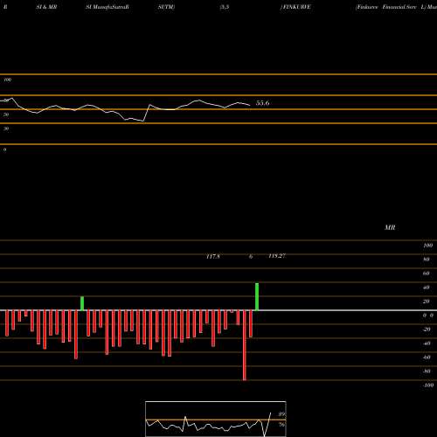Click the -100 label on the MR axis
The width and height of the screenshot is (437, 437).
tap(427, 385)
